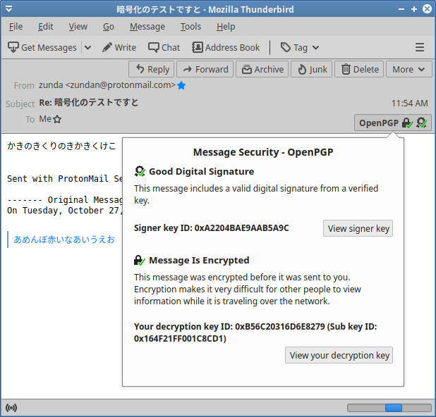Open the Thunderbird hamburger menu
This screenshot has width=436, height=417.
(420, 47)
